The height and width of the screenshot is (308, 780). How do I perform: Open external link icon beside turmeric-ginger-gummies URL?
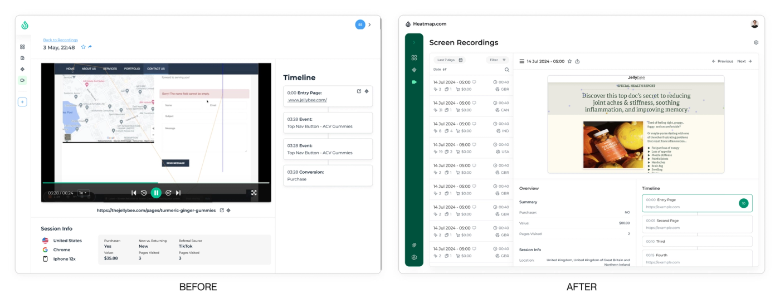tap(222, 211)
